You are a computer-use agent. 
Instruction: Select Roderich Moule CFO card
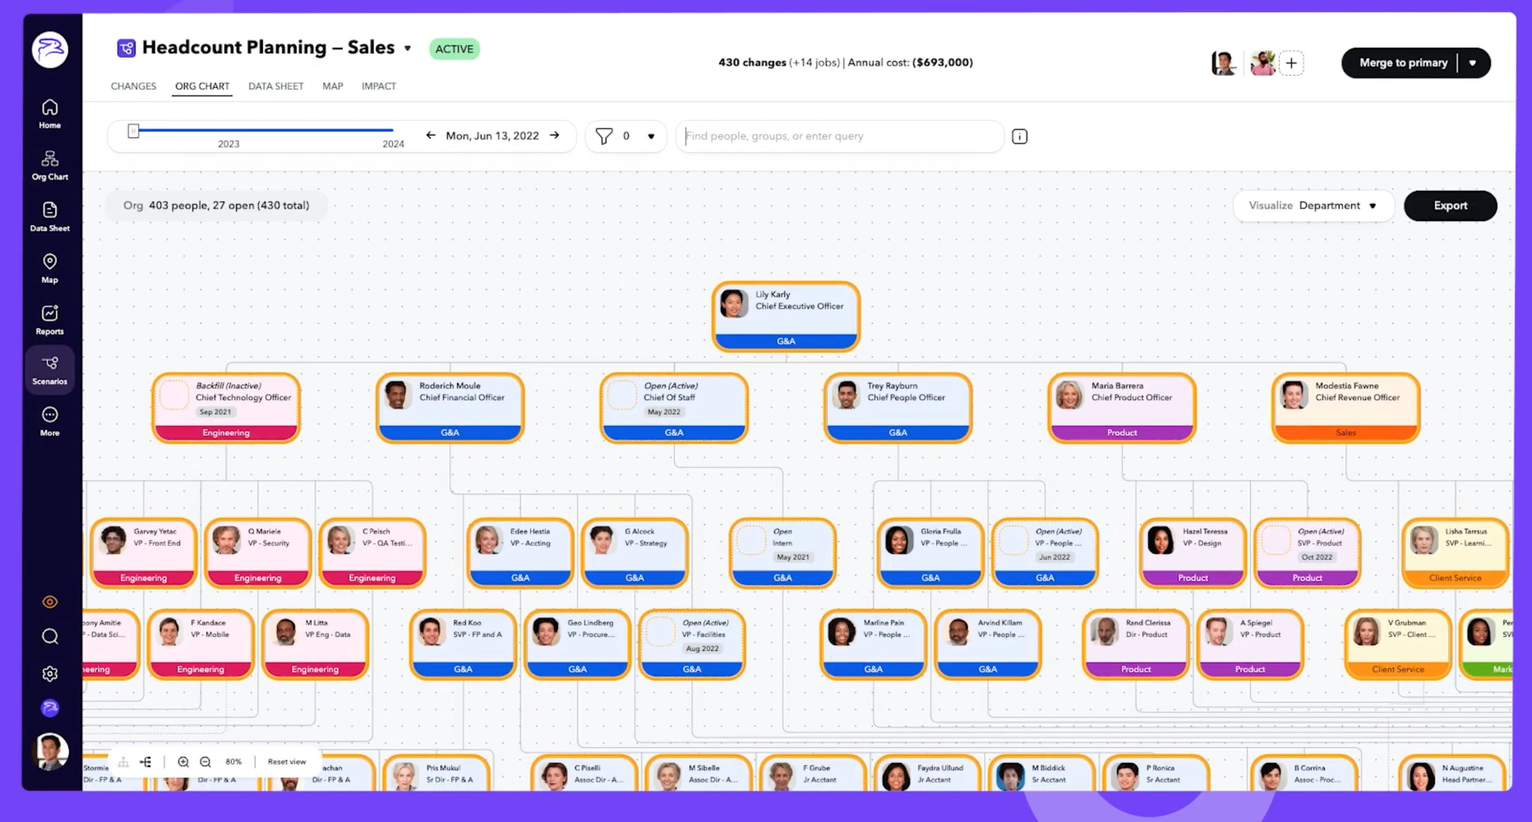[x=450, y=408]
